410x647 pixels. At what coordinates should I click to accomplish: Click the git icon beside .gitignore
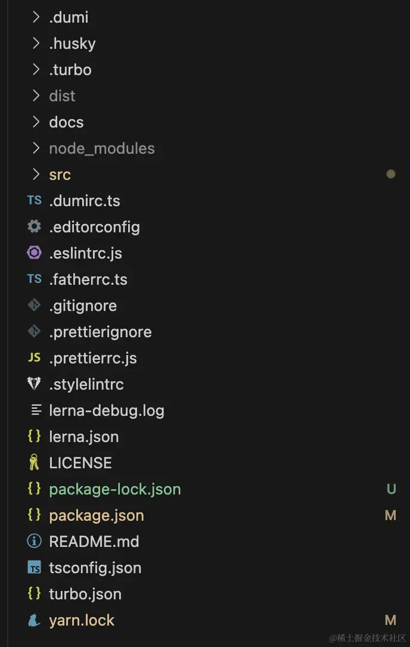point(35,306)
